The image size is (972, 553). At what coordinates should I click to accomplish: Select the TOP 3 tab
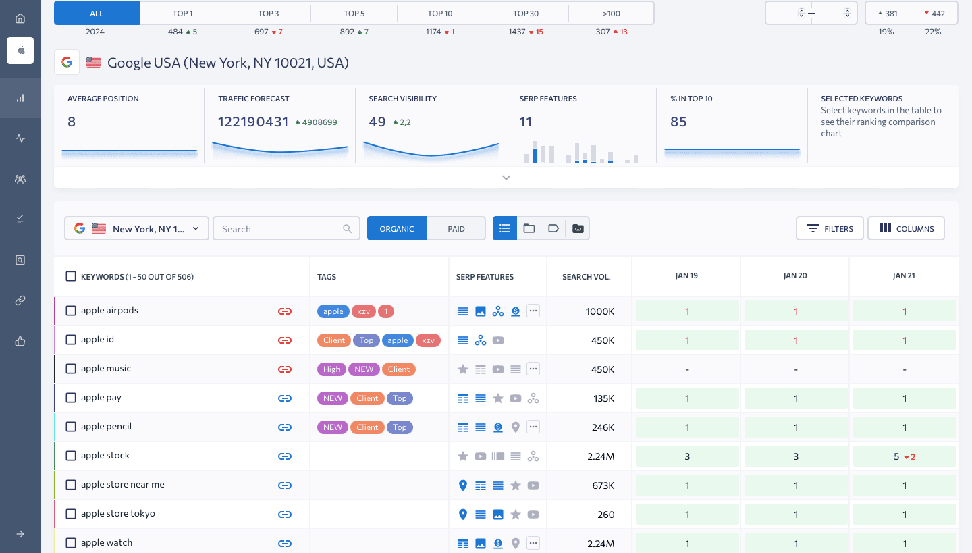point(268,13)
